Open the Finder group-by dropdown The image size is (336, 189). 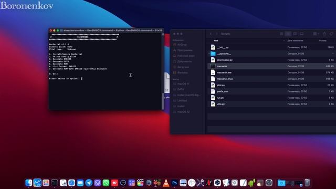coord(316,34)
